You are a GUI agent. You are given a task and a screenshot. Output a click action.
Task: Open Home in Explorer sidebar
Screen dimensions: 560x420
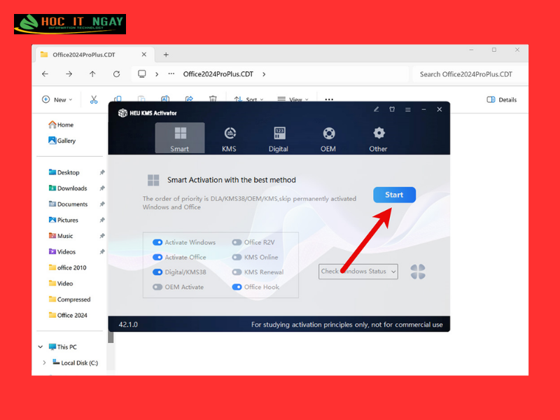coord(62,125)
